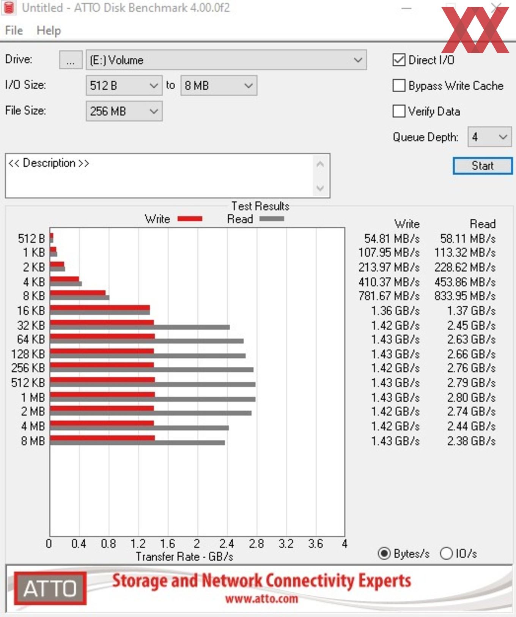This screenshot has height=617, width=516.
Task: Click the Write column header
Action: pyautogui.click(x=407, y=224)
